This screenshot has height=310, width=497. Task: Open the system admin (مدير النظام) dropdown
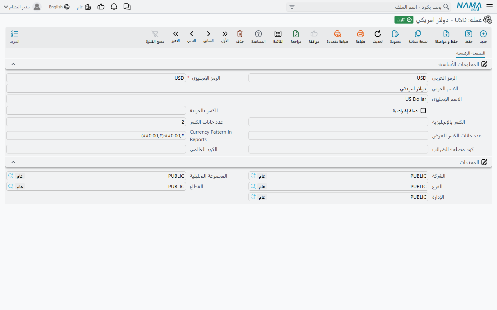(22, 7)
